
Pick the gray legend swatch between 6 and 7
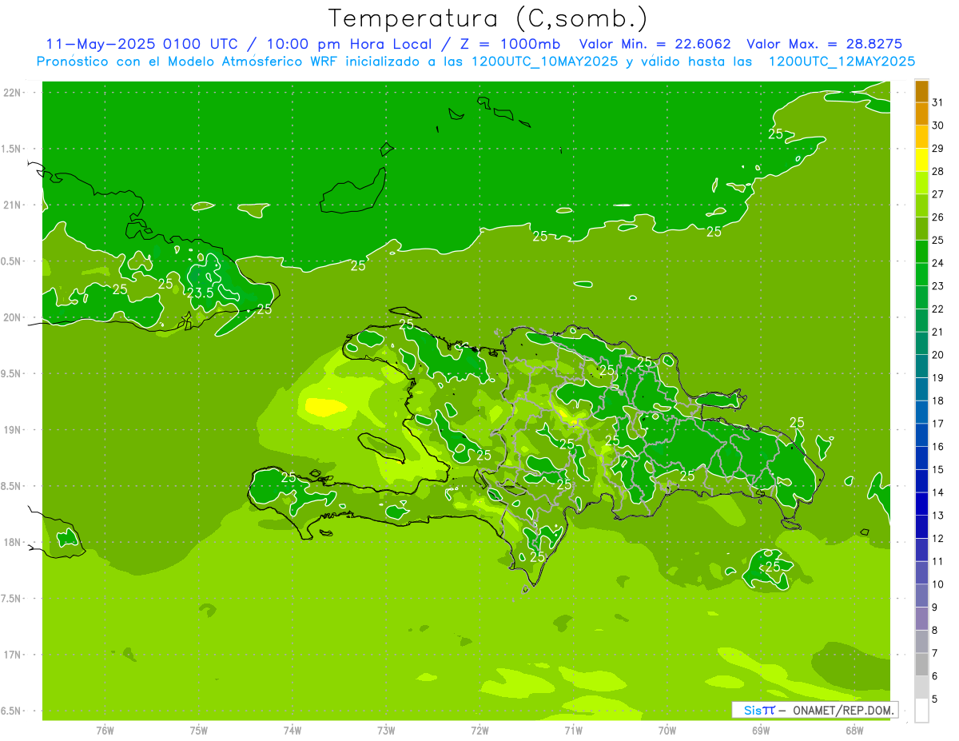(x=921, y=664)
